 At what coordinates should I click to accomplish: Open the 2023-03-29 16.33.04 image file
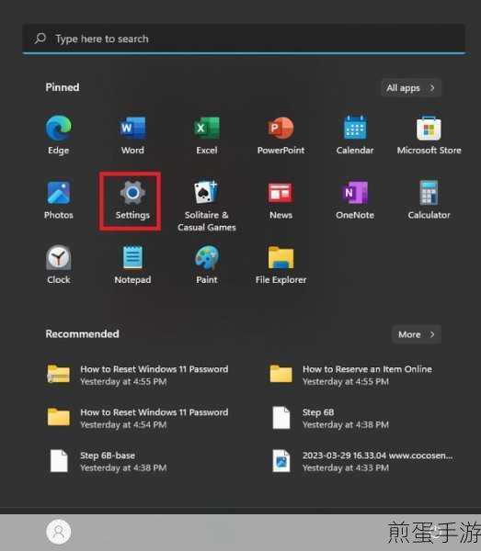(x=361, y=461)
